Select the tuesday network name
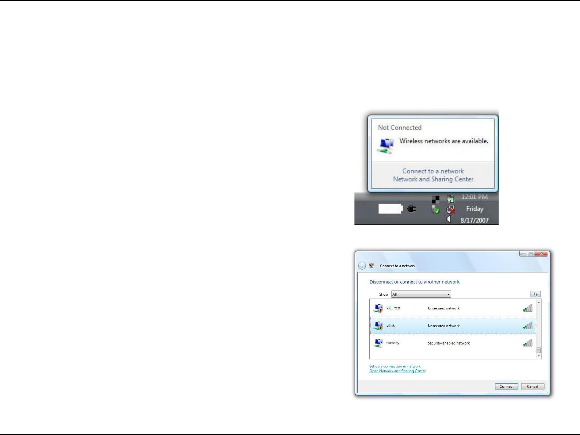Image resolution: width=580 pixels, height=435 pixels. tap(393, 343)
